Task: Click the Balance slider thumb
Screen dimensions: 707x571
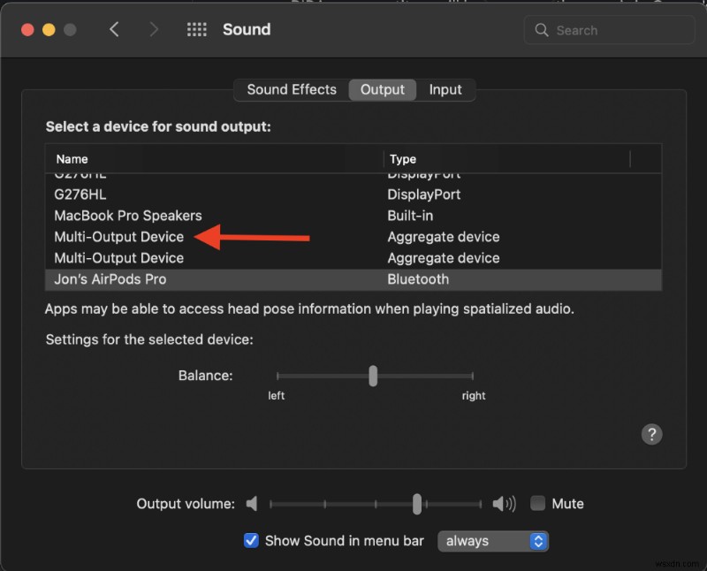Action: (373, 376)
